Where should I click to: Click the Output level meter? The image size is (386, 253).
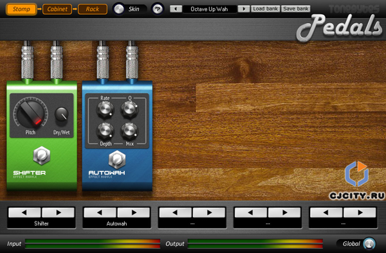click(255, 243)
